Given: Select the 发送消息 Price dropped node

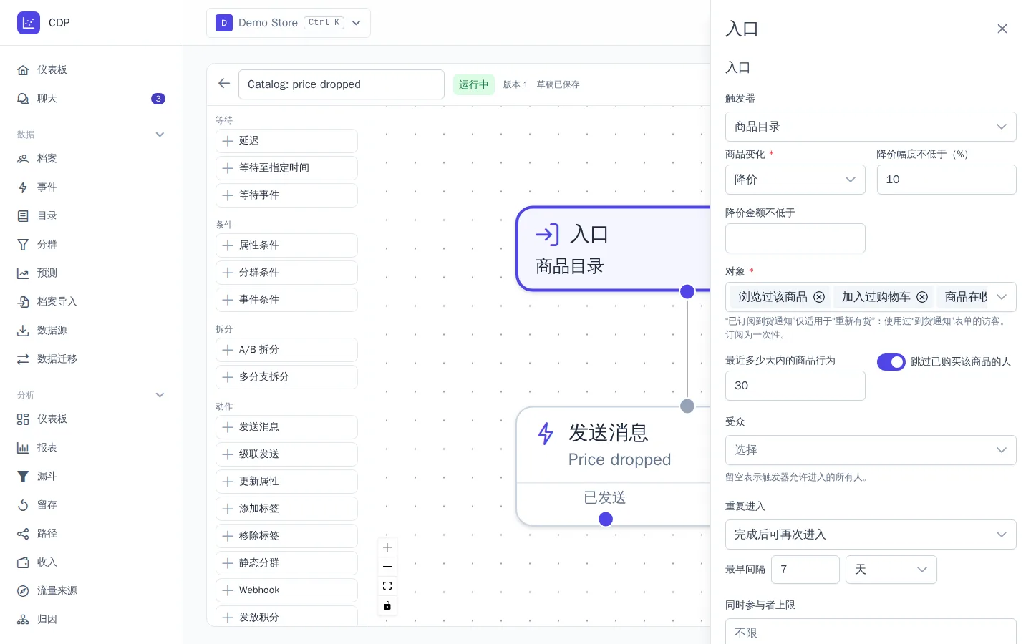Looking at the screenshot, I should 614,467.
